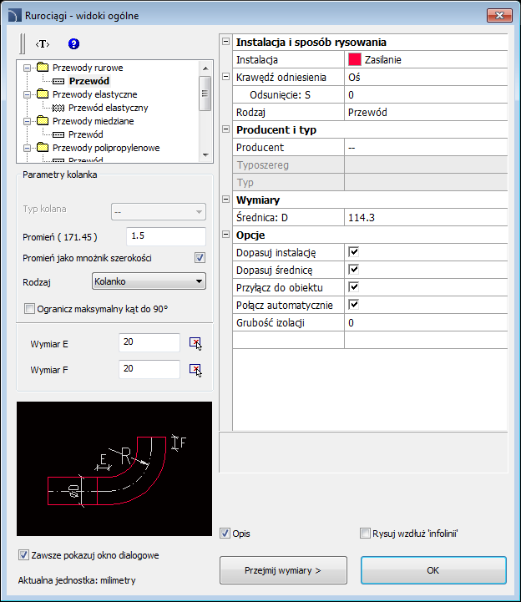Enable Ogranicz maksymalny kąt do 90° checkbox
The height and width of the screenshot is (602, 521).
coord(29,309)
